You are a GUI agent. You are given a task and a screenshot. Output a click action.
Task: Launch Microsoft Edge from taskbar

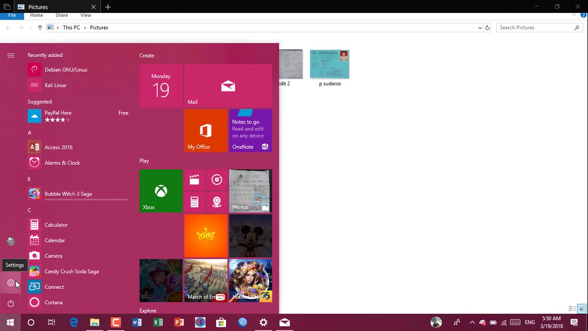pyautogui.click(x=73, y=323)
